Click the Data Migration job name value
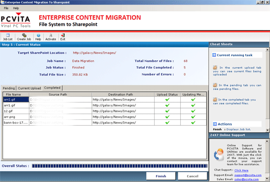270x182 pixels. pyautogui.click(x=83, y=61)
